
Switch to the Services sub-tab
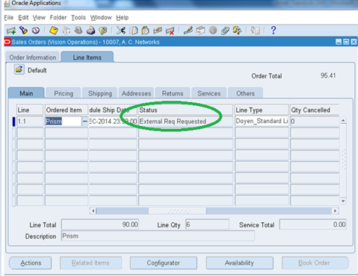(x=209, y=93)
